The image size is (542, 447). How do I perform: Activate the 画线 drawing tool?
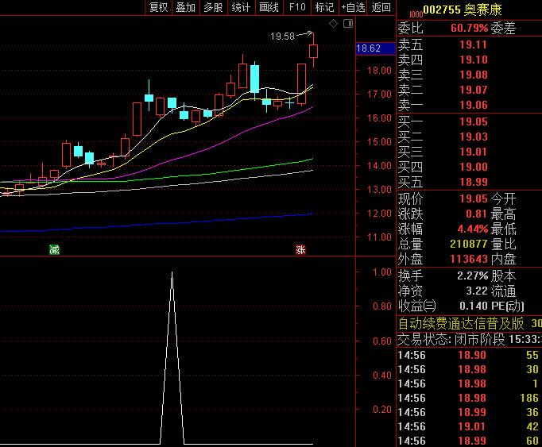coord(269,7)
